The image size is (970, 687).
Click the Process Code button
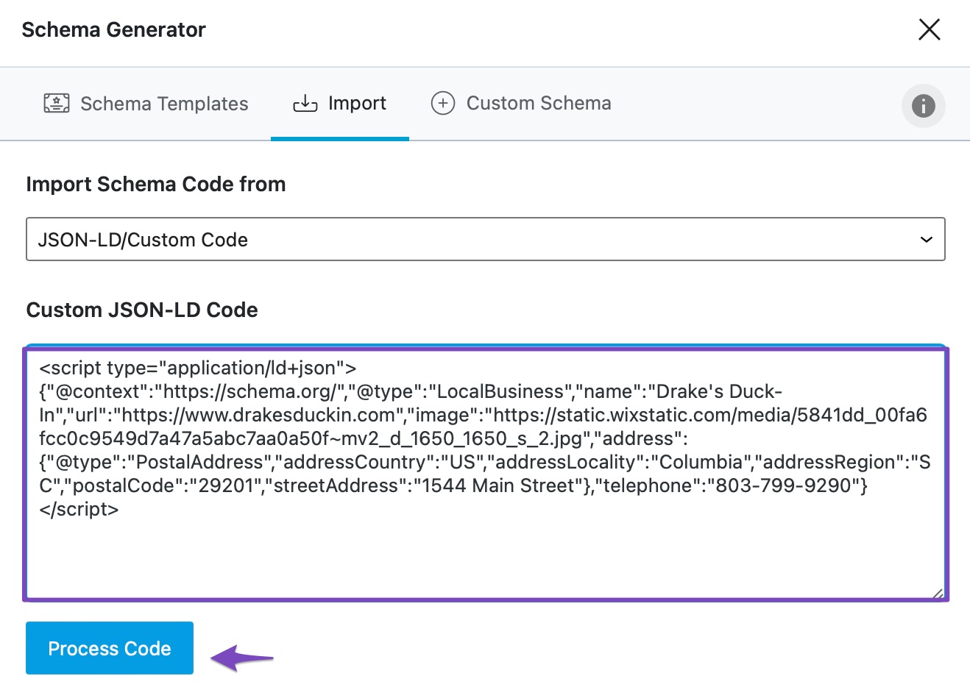pyautogui.click(x=110, y=648)
